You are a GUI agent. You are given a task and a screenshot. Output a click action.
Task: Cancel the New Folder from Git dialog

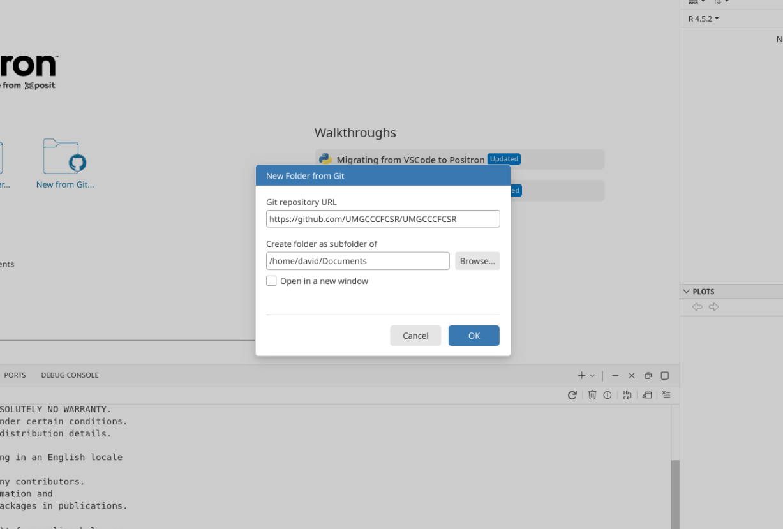415,336
